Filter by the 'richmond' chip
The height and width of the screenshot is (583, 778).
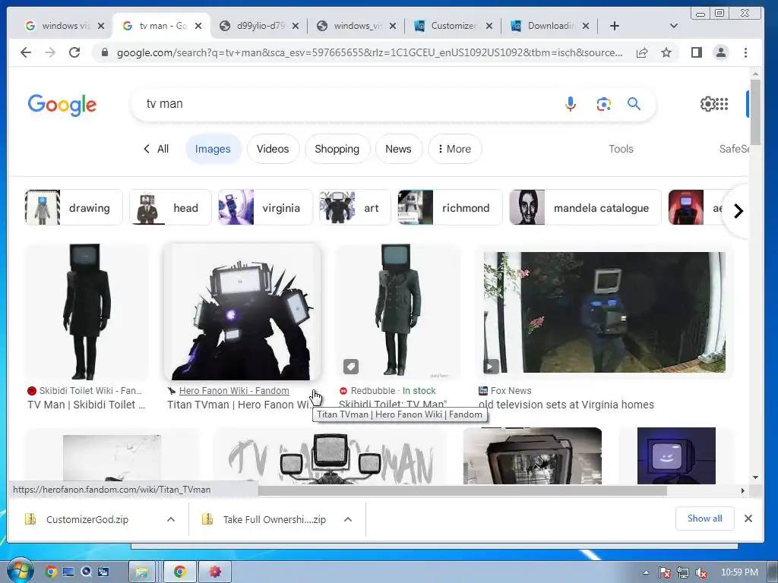click(x=450, y=208)
